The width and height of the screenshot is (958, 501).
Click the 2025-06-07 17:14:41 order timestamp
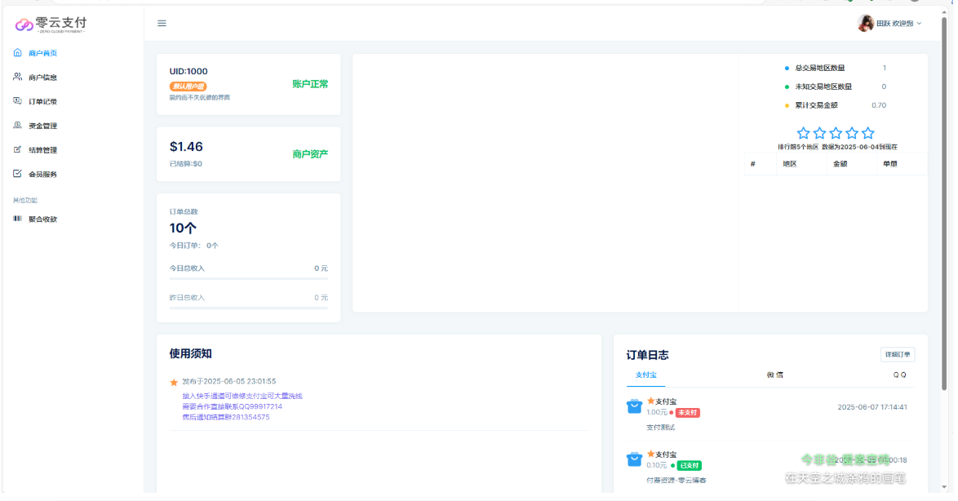(872, 407)
